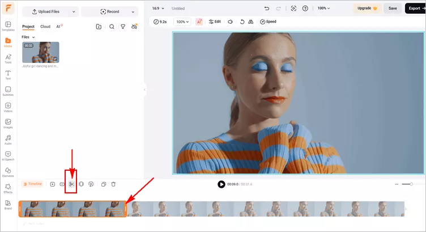Click the video preview canvas
The width and height of the screenshot is (426, 232).
pyautogui.click(x=299, y=103)
